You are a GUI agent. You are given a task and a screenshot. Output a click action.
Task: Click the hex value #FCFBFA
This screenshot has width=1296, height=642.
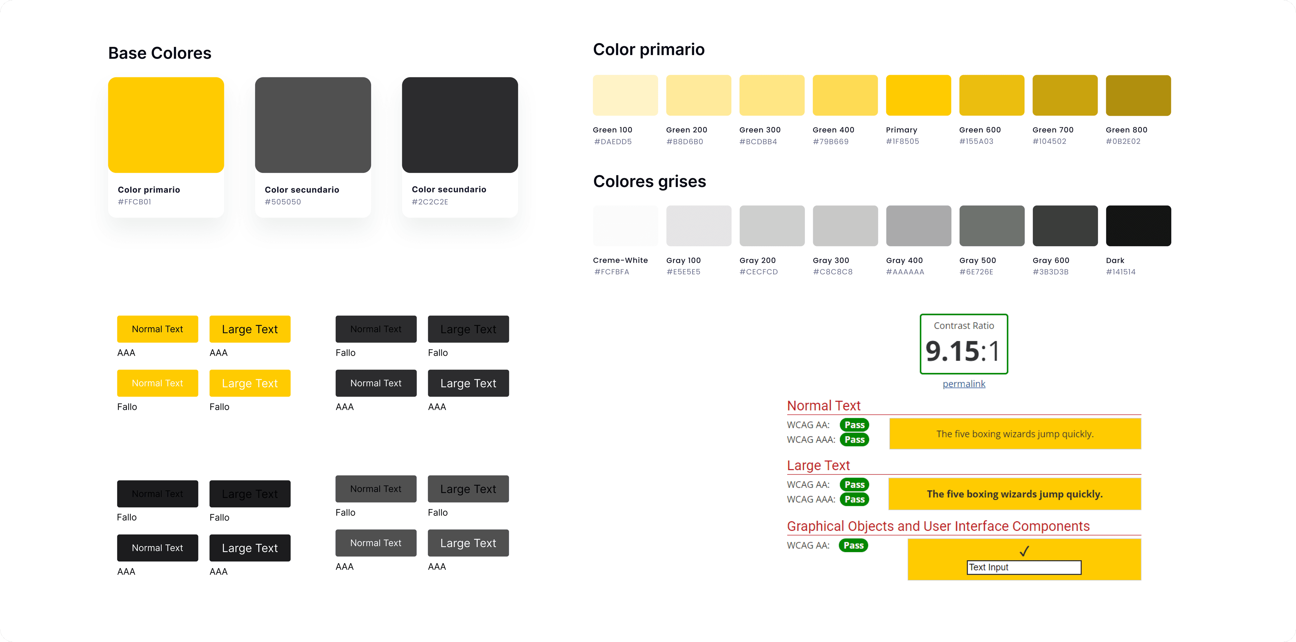(612, 272)
